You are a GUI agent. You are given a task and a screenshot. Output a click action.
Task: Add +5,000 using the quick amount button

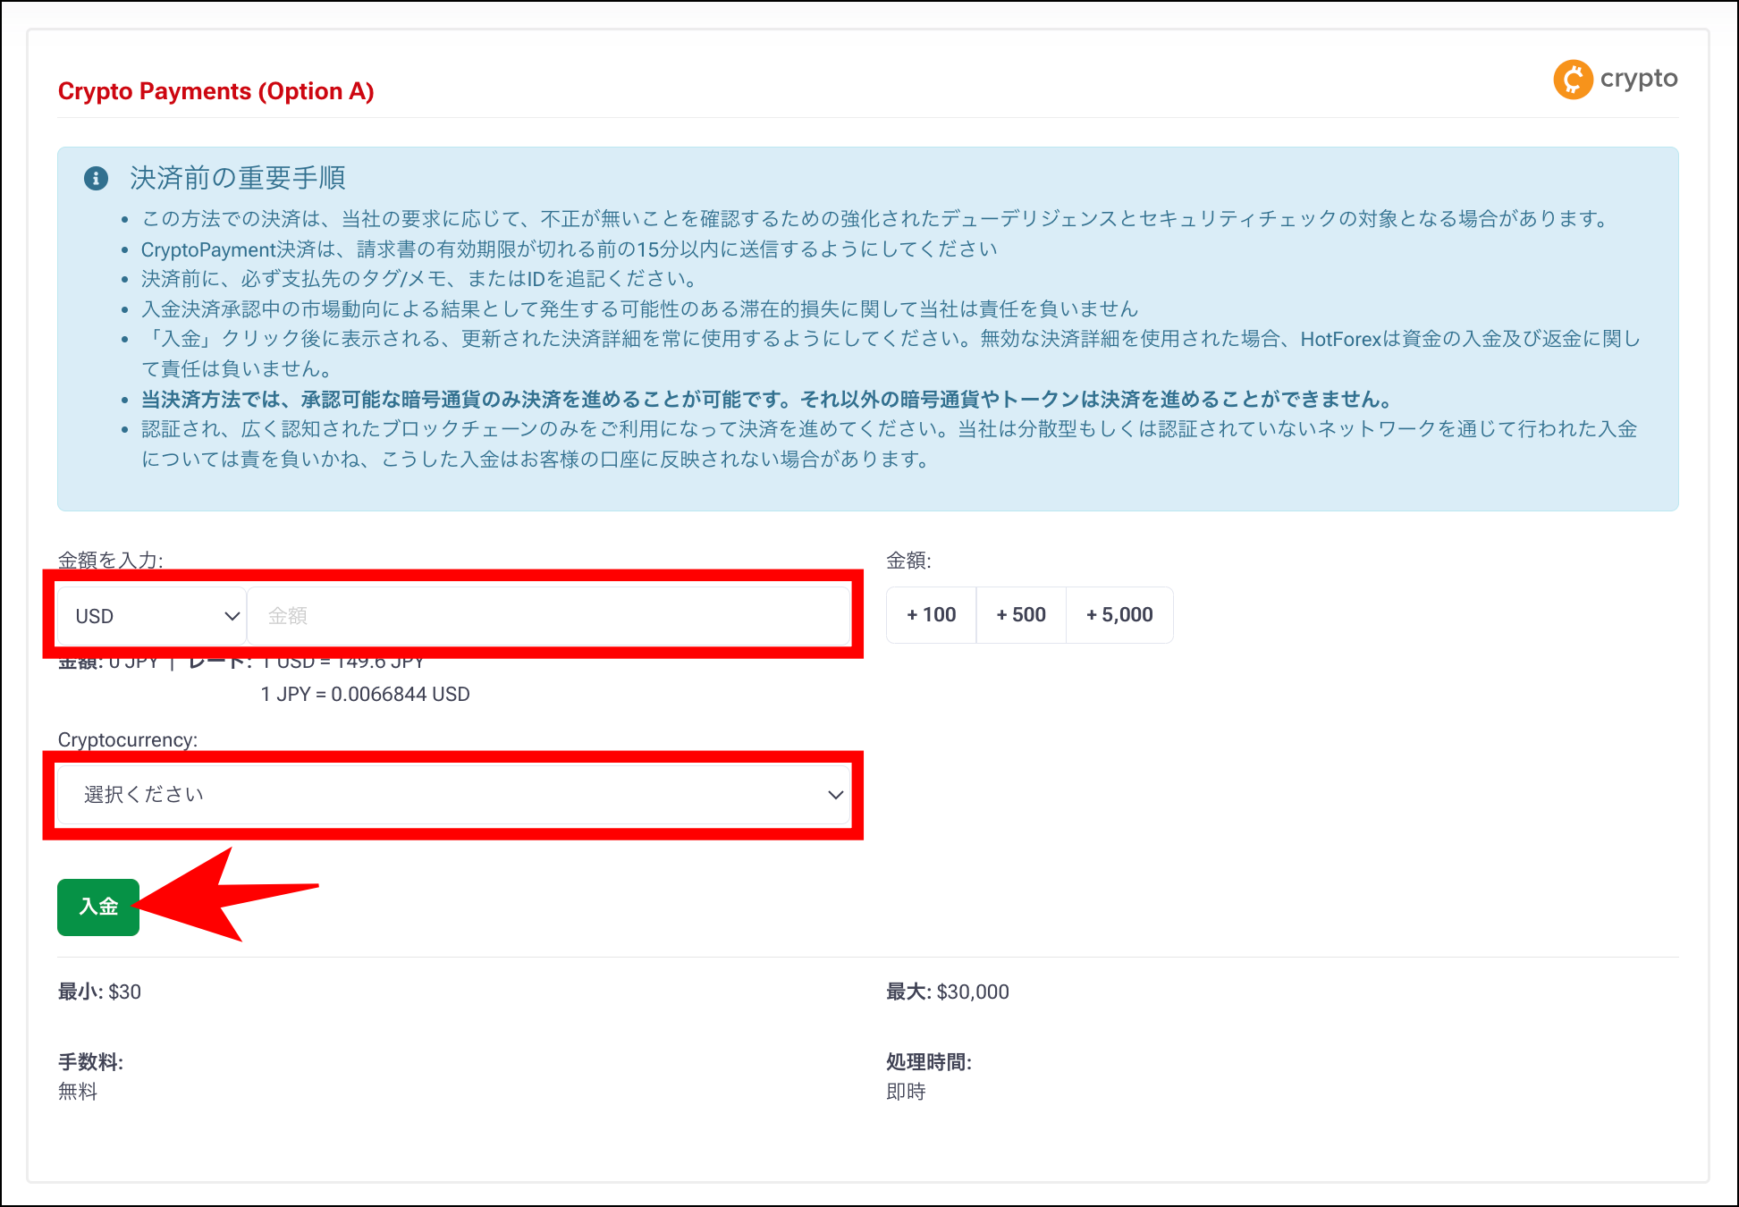[1119, 614]
